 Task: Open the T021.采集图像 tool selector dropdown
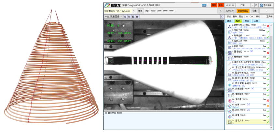(x=113, y=17)
